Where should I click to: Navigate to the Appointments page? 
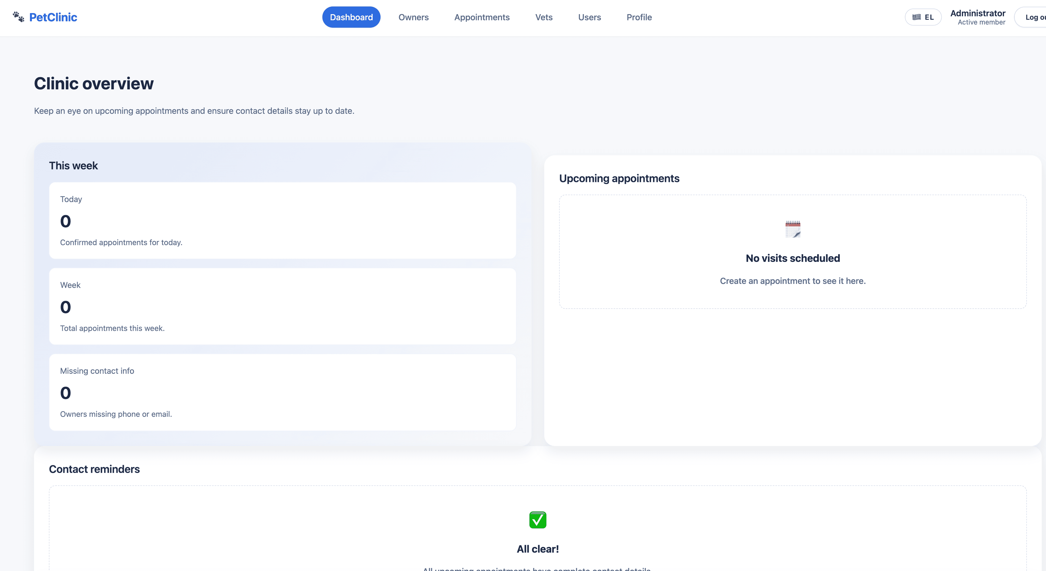pyautogui.click(x=482, y=17)
